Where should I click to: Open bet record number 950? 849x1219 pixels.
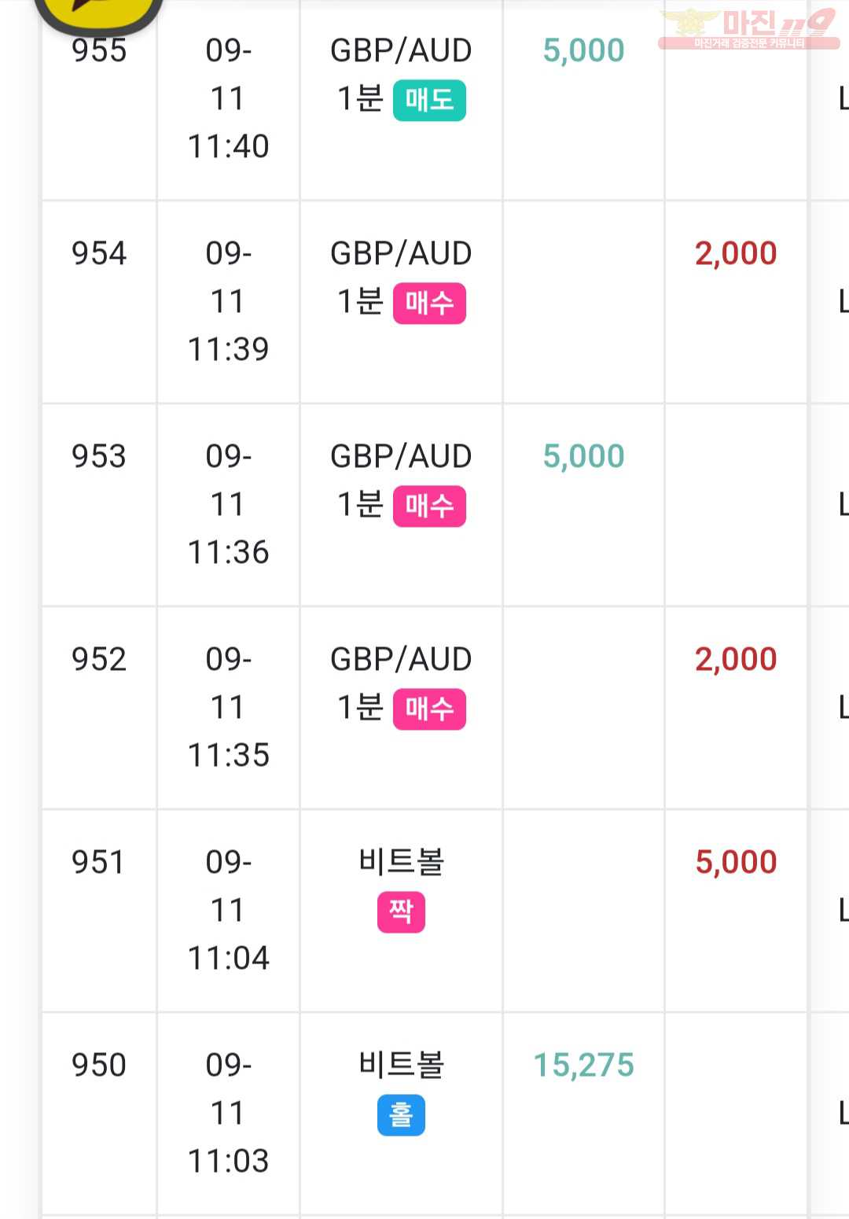(x=99, y=1065)
